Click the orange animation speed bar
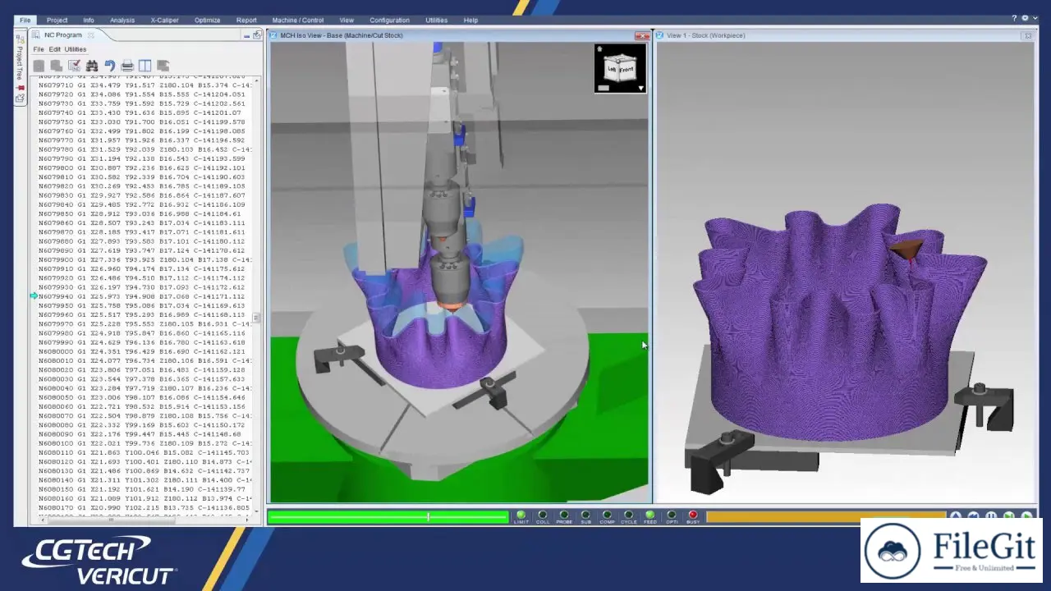The width and height of the screenshot is (1051, 591). (x=825, y=516)
